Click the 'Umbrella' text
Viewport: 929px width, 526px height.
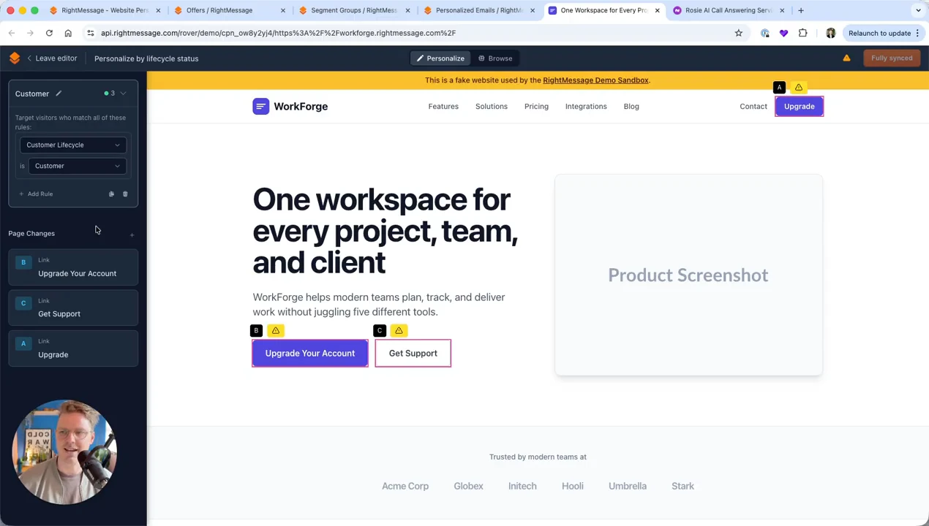pyautogui.click(x=628, y=487)
